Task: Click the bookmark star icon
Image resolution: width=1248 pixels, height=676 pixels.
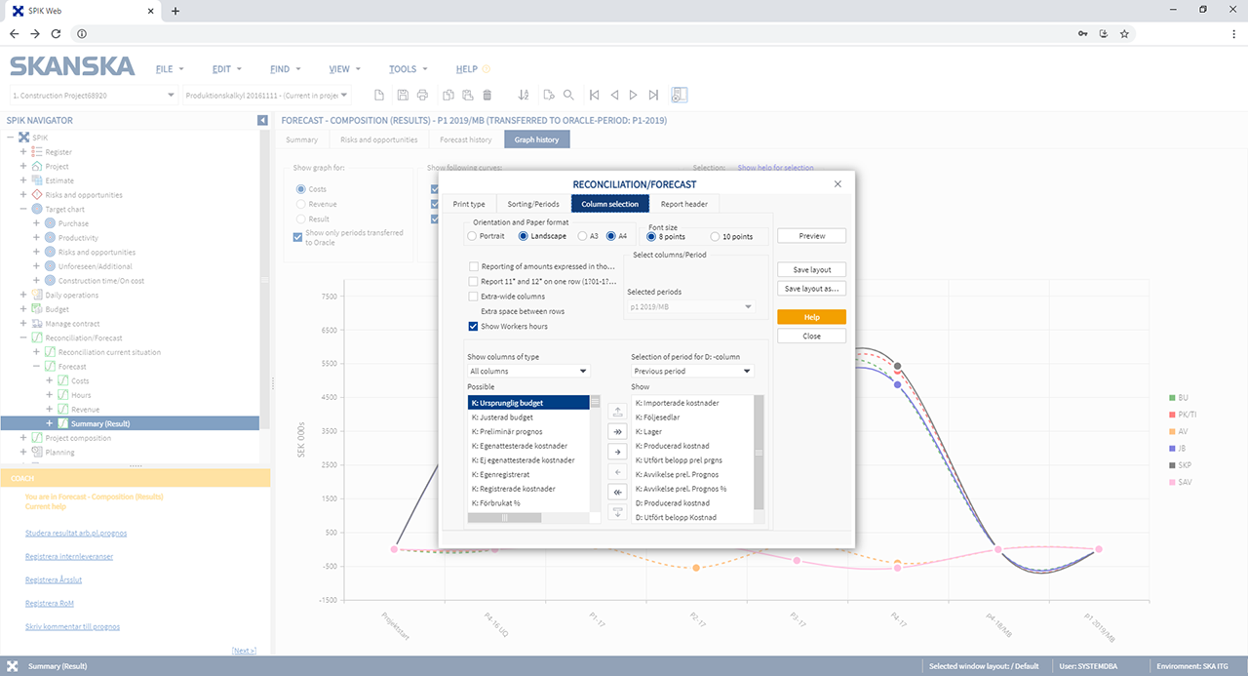Action: tap(1124, 33)
